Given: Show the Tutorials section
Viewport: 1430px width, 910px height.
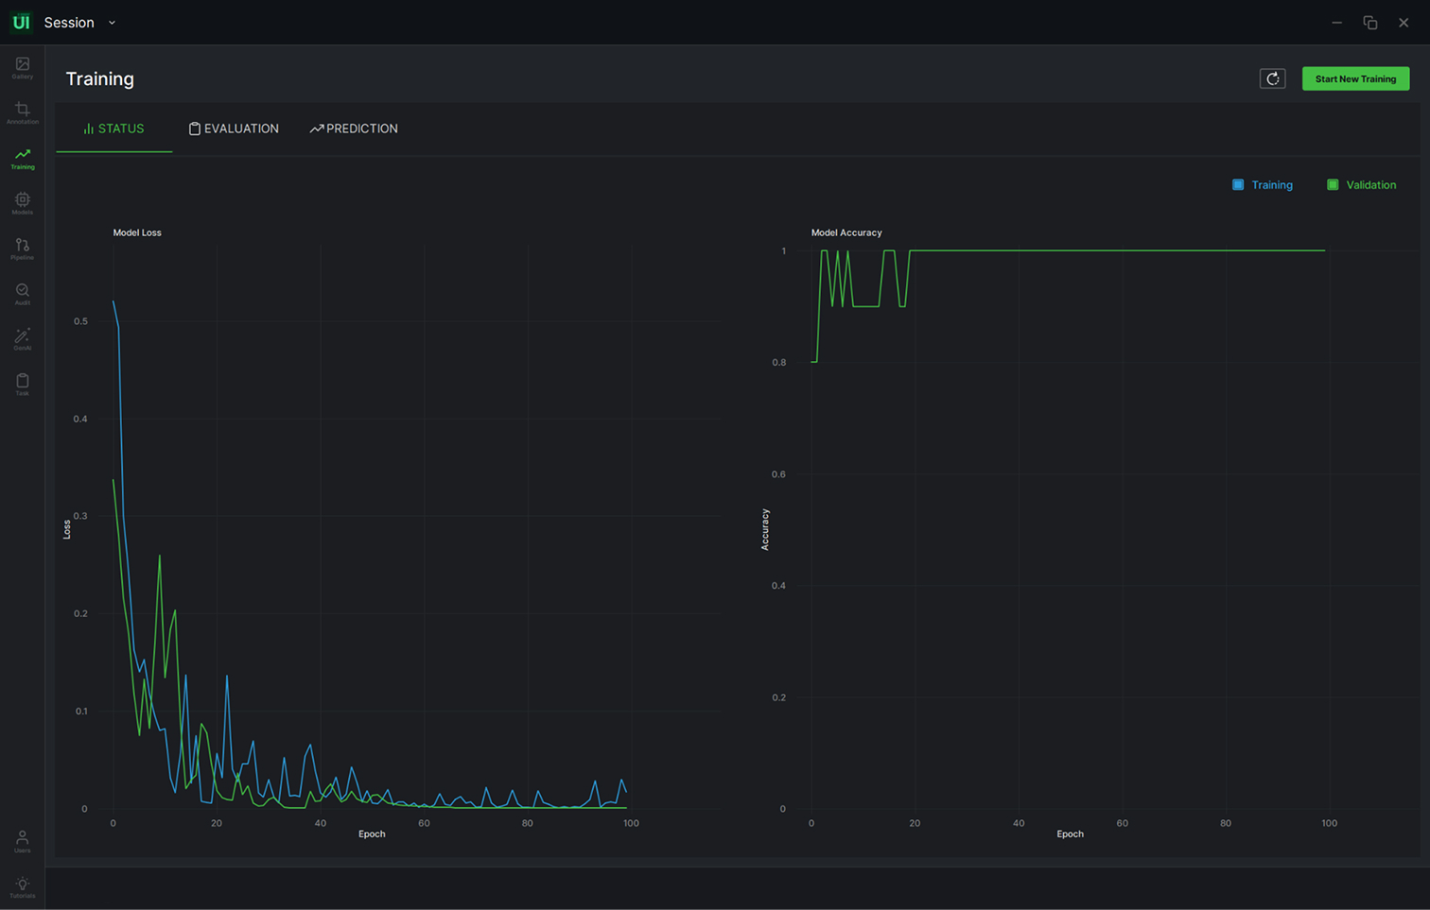Looking at the screenshot, I should [x=22, y=887].
